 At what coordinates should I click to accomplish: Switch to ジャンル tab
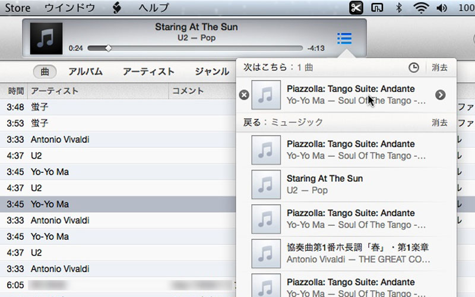pos(212,71)
